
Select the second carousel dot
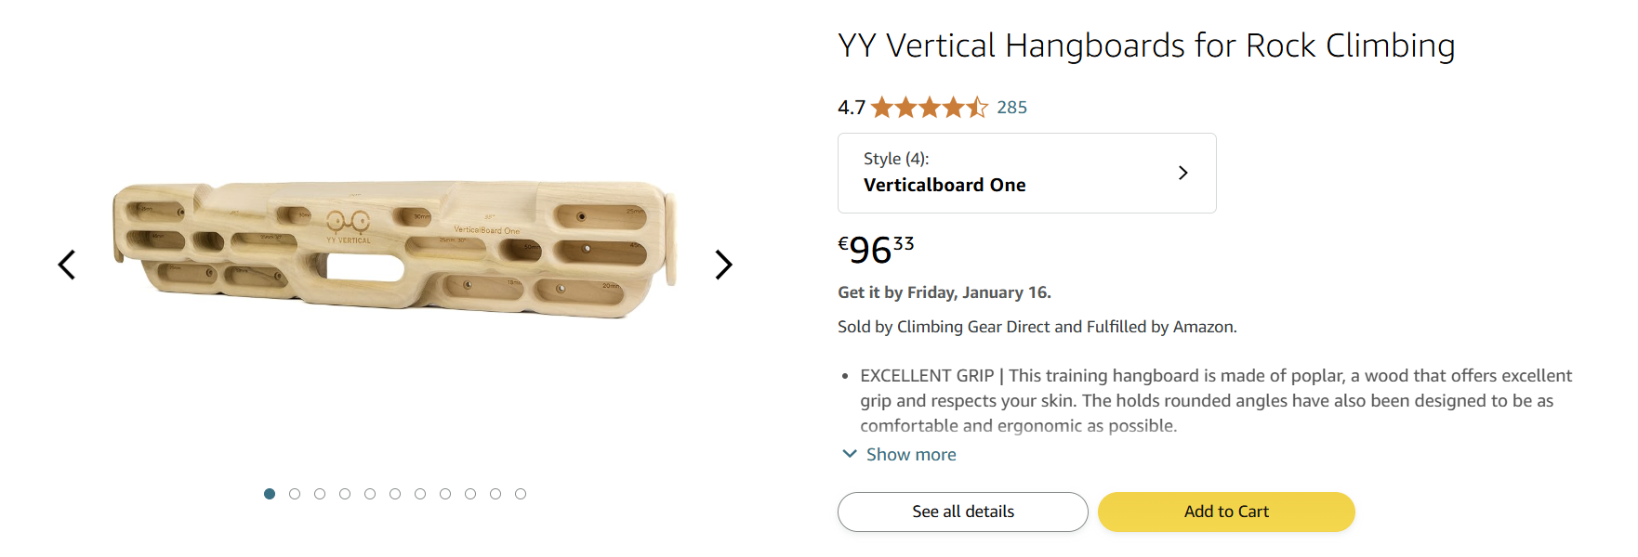point(295,494)
